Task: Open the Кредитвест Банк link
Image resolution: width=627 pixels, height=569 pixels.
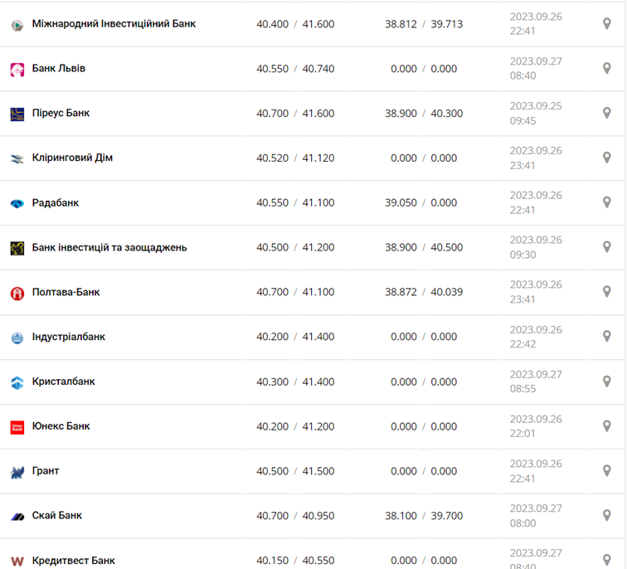Action: pyautogui.click(x=74, y=561)
